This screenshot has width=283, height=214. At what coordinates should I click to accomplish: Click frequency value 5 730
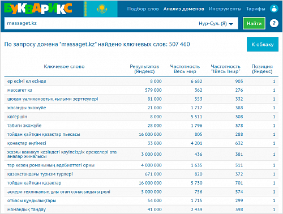(x=196, y=183)
